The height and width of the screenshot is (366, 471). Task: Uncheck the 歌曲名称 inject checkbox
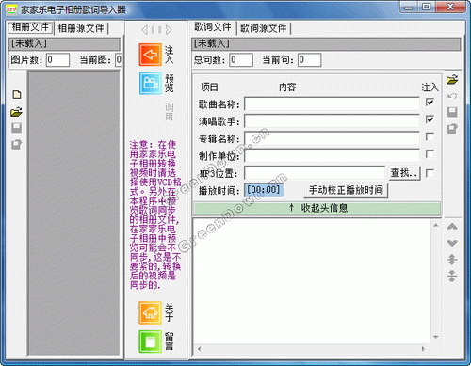coord(430,103)
